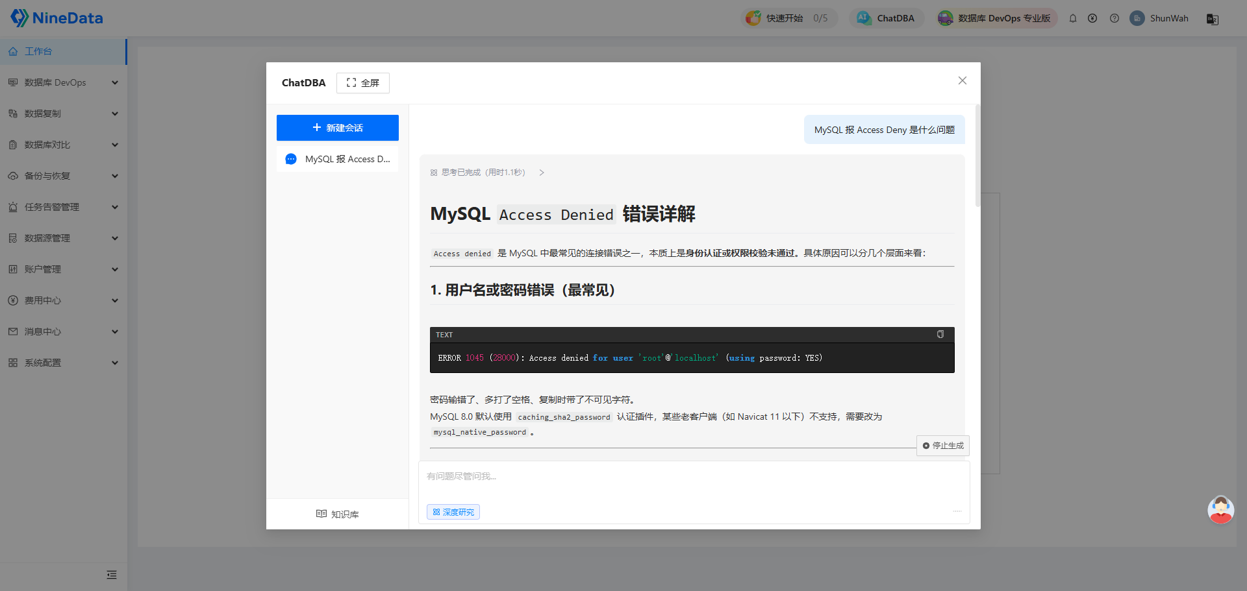Expand the 消息中心 menu chevron
The height and width of the screenshot is (591, 1247).
tap(115, 332)
